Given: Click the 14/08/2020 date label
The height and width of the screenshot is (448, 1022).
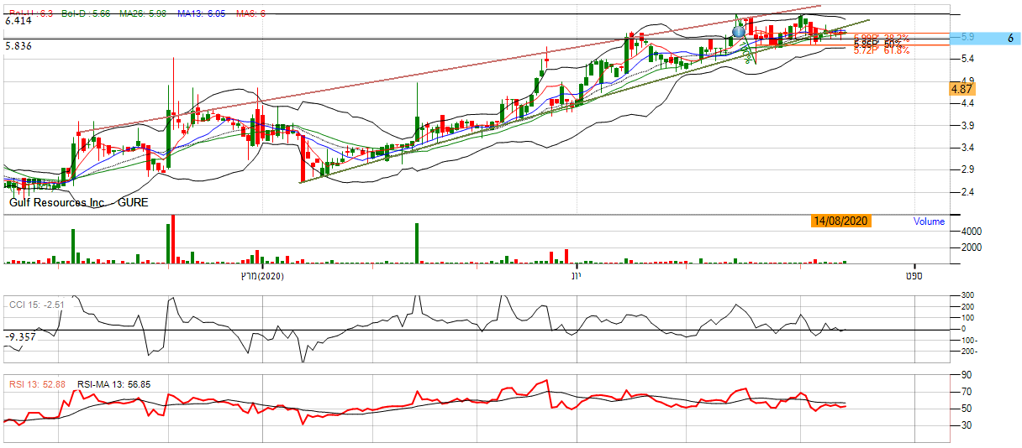Looking at the screenshot, I should click(x=840, y=221).
